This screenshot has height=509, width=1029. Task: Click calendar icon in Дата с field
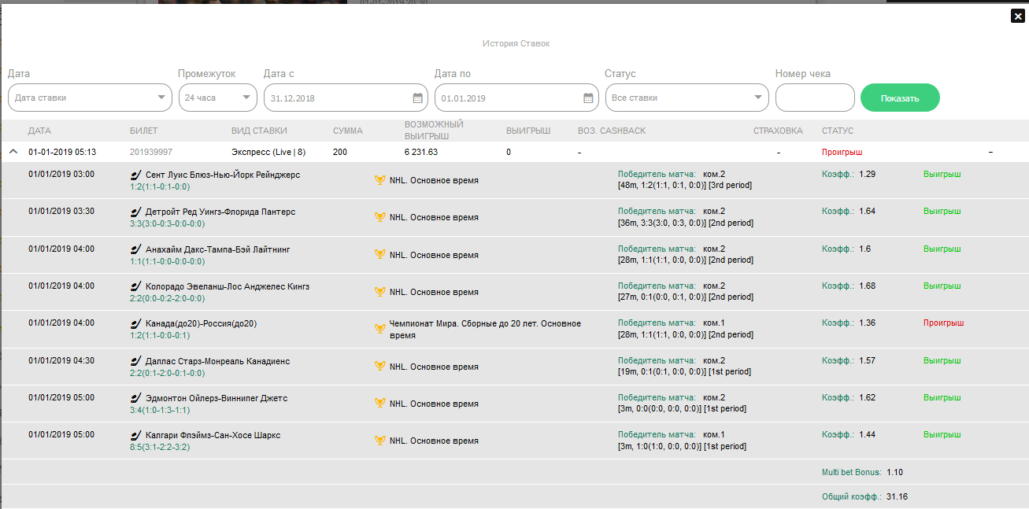coord(417,98)
